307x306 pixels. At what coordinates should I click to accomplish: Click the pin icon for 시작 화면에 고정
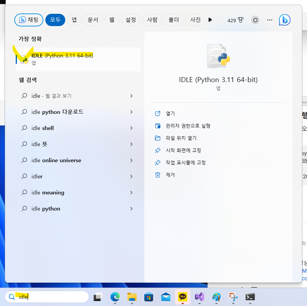pyautogui.click(x=158, y=150)
